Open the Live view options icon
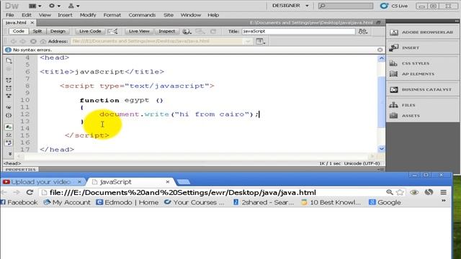This screenshot has height=259, width=461. (x=260, y=42)
